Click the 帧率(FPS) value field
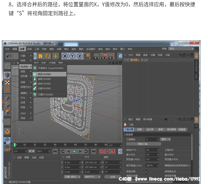The height and width of the screenshot is (184, 208). coord(152,150)
